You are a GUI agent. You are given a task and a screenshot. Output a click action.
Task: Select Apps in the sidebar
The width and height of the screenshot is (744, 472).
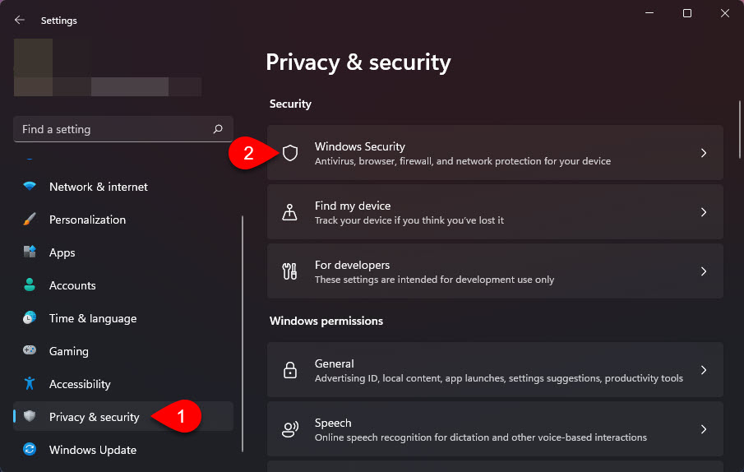(x=123, y=252)
